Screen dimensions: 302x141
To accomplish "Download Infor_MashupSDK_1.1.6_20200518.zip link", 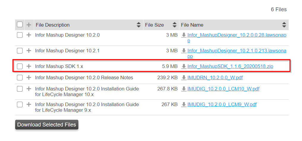I will pyautogui.click(x=230, y=67).
